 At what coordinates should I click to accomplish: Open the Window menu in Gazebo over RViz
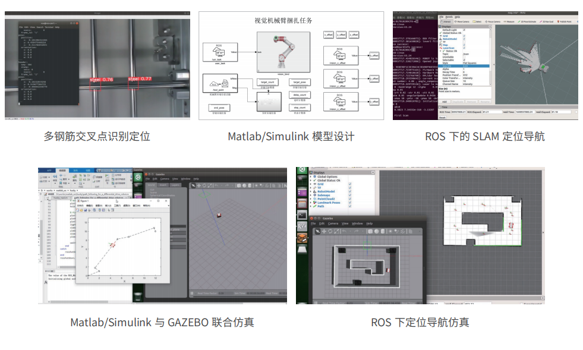point(357,223)
